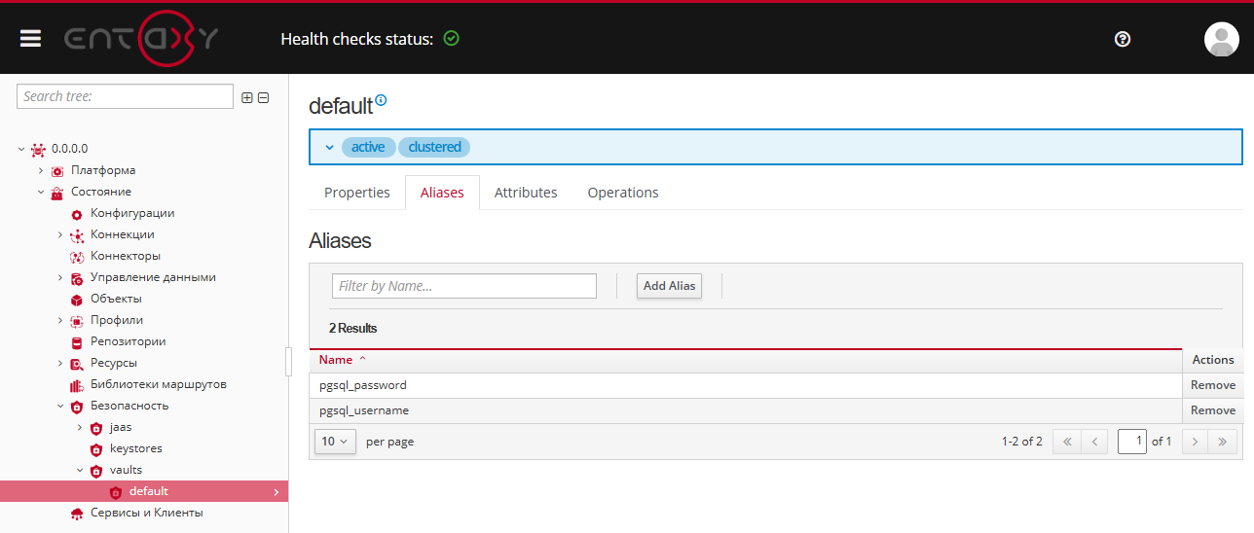Expand the jaas tree node
Viewport: 1254px width, 533px height.
pos(80,427)
